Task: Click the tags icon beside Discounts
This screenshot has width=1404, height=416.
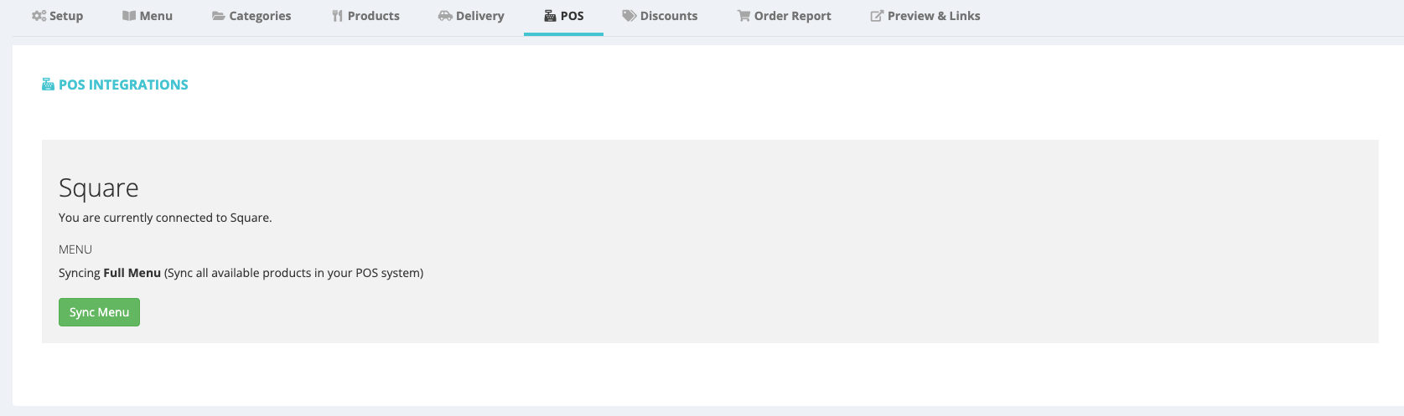Action: 629,16
